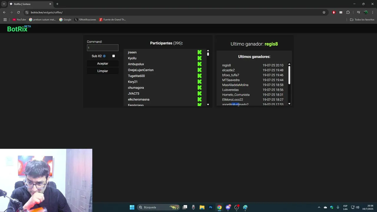Select participant jreeen
377x212 pixels.
pos(132,52)
